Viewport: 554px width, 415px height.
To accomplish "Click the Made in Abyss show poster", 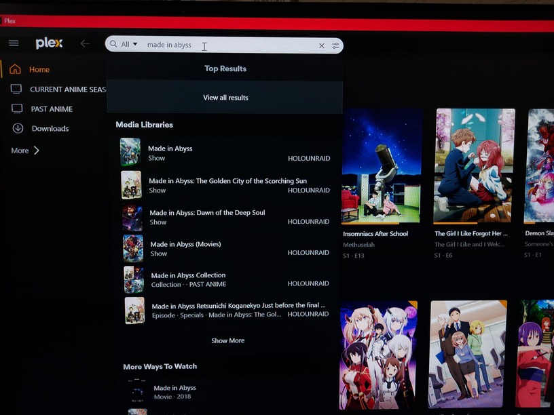I will pos(130,153).
